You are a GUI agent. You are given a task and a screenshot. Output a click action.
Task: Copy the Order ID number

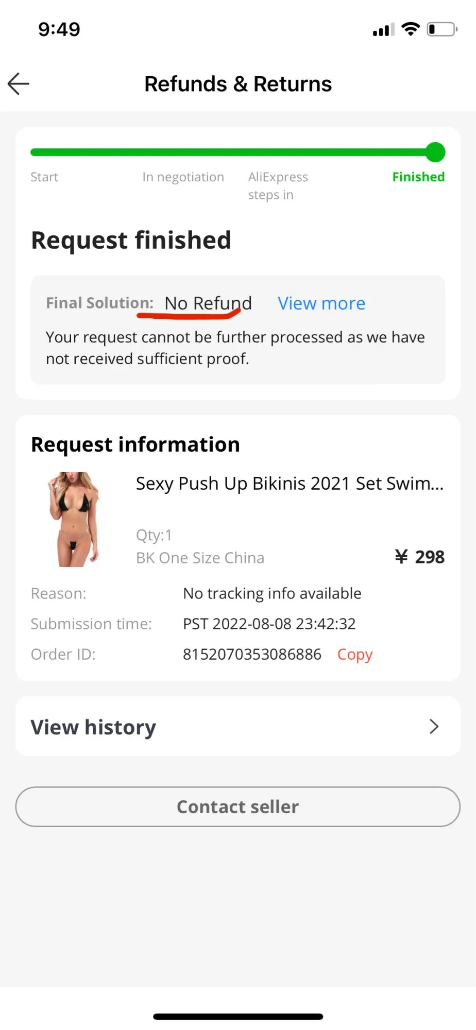point(354,655)
